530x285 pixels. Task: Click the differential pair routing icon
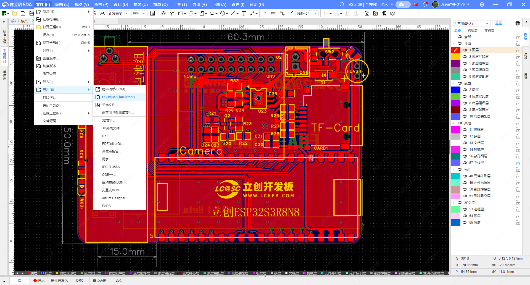pyautogui.click(x=291, y=13)
